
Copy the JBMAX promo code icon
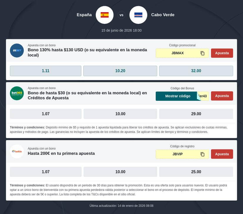coord(202,53)
